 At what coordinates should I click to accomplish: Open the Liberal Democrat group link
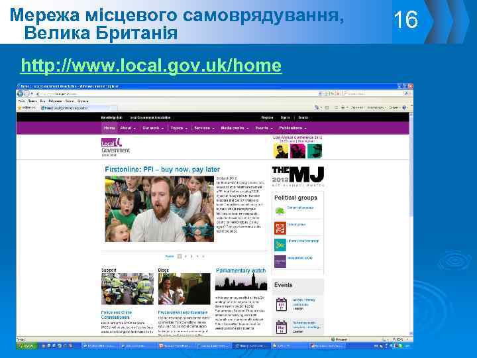(x=303, y=241)
